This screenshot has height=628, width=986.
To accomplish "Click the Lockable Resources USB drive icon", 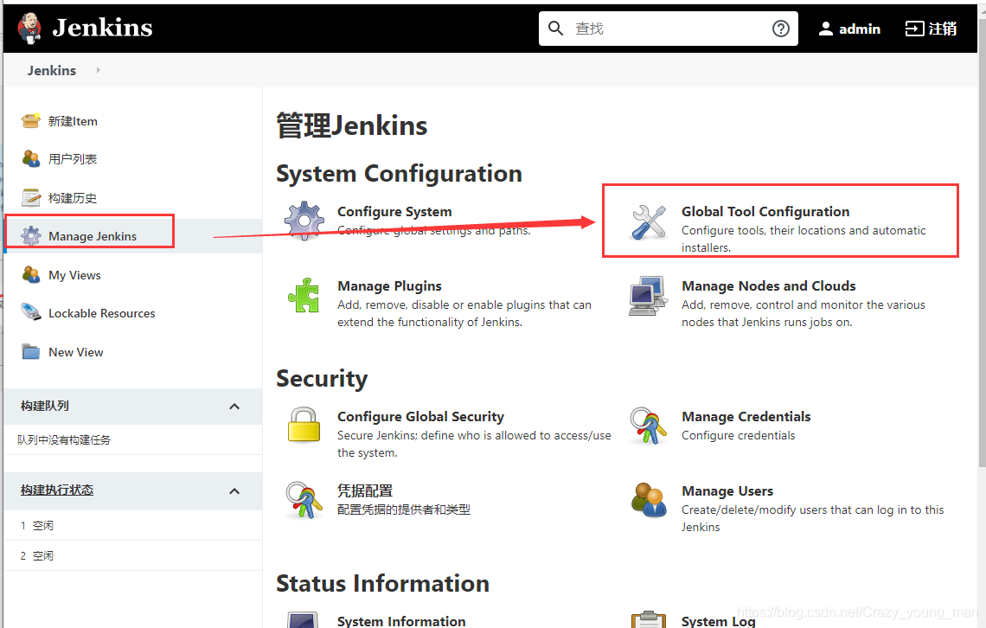I will [31, 312].
